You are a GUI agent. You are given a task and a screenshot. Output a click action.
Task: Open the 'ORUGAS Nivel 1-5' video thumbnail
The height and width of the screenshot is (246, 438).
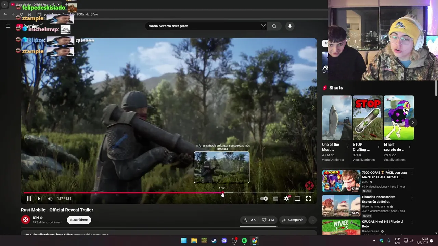point(341,227)
